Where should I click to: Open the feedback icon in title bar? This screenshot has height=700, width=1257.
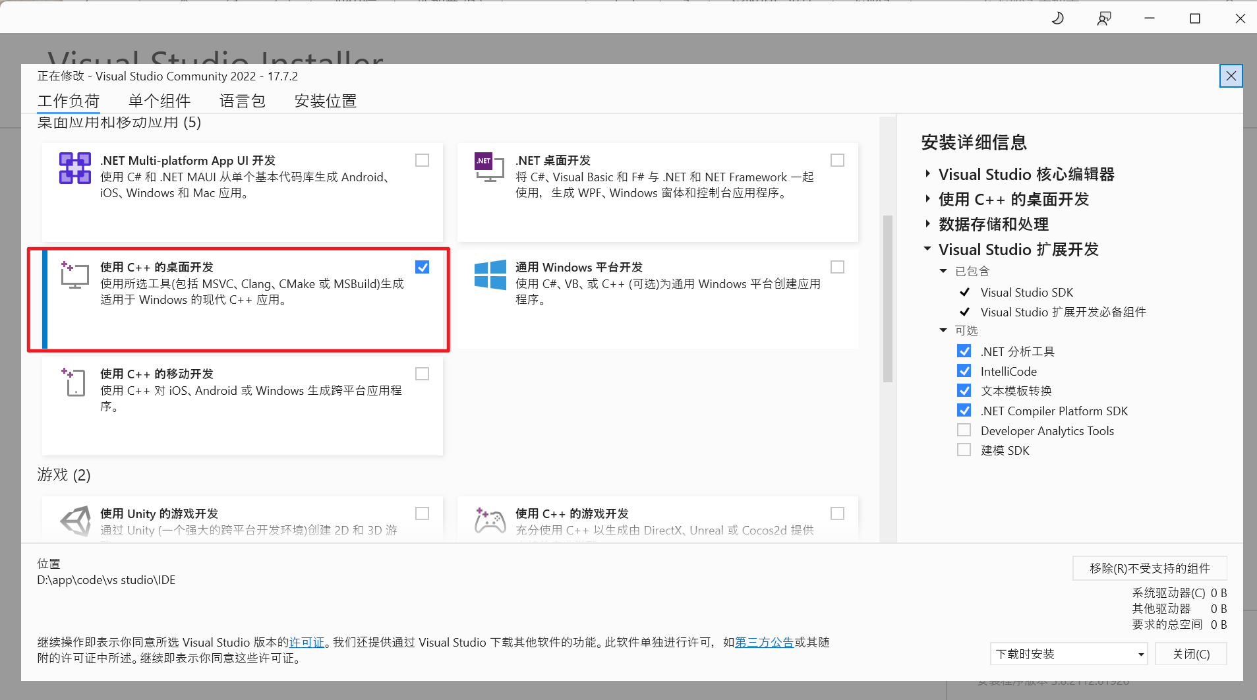1104,18
